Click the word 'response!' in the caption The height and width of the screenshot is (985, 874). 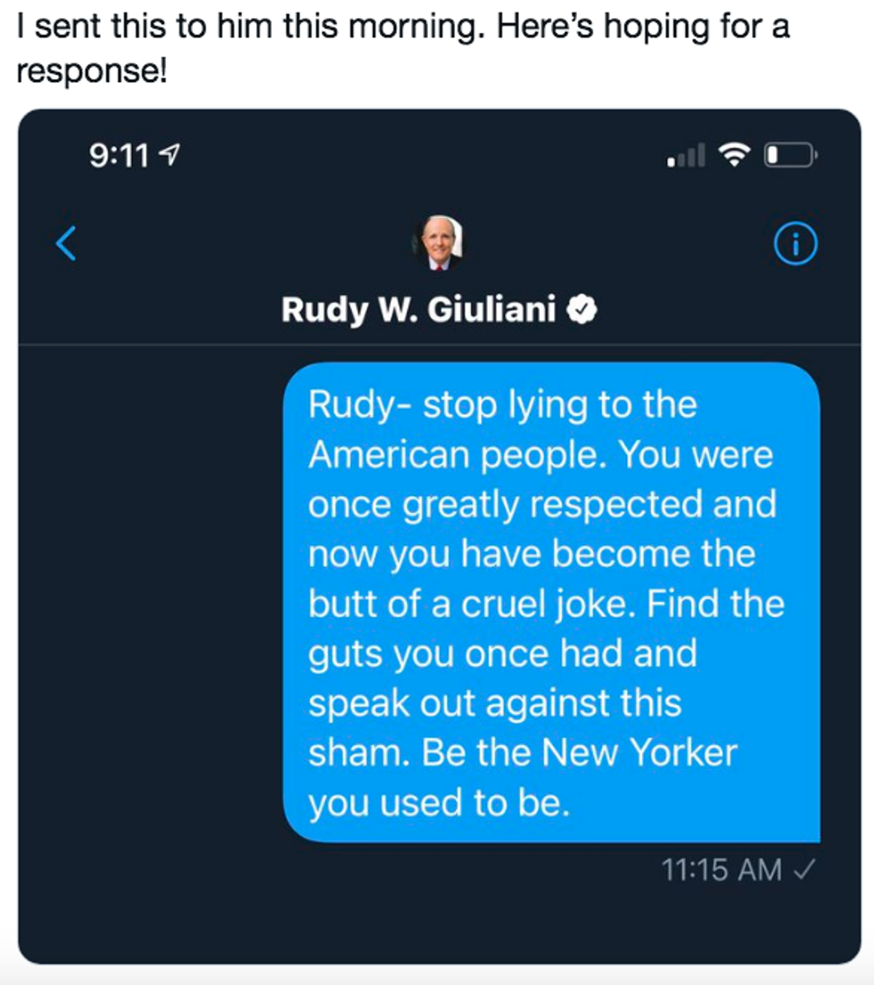pyautogui.click(x=91, y=72)
